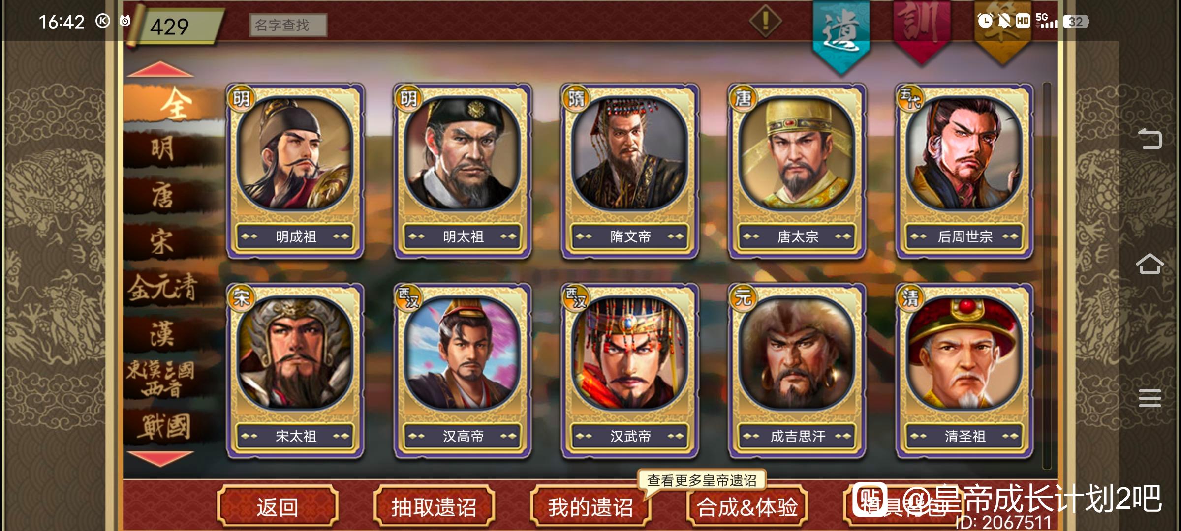Screen dimensions: 1181x531
Task: Click the 抽取遗诏 button
Action: click(434, 506)
